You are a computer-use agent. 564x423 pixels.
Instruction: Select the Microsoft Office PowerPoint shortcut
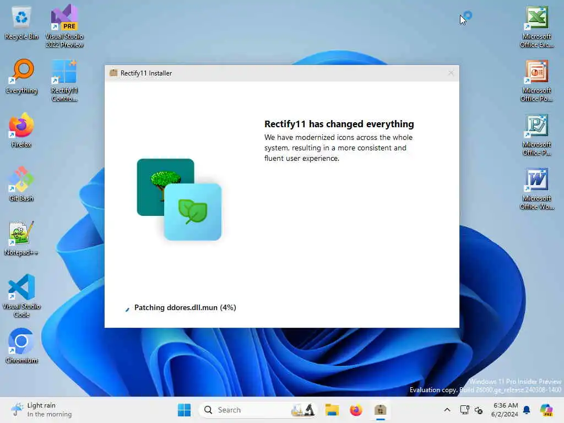536,80
